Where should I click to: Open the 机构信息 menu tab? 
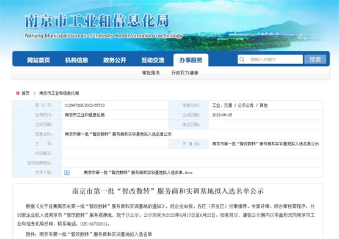point(76,60)
